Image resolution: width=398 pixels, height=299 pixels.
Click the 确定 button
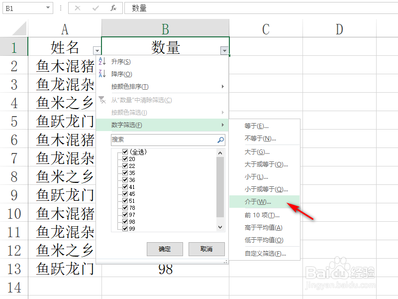(165, 249)
